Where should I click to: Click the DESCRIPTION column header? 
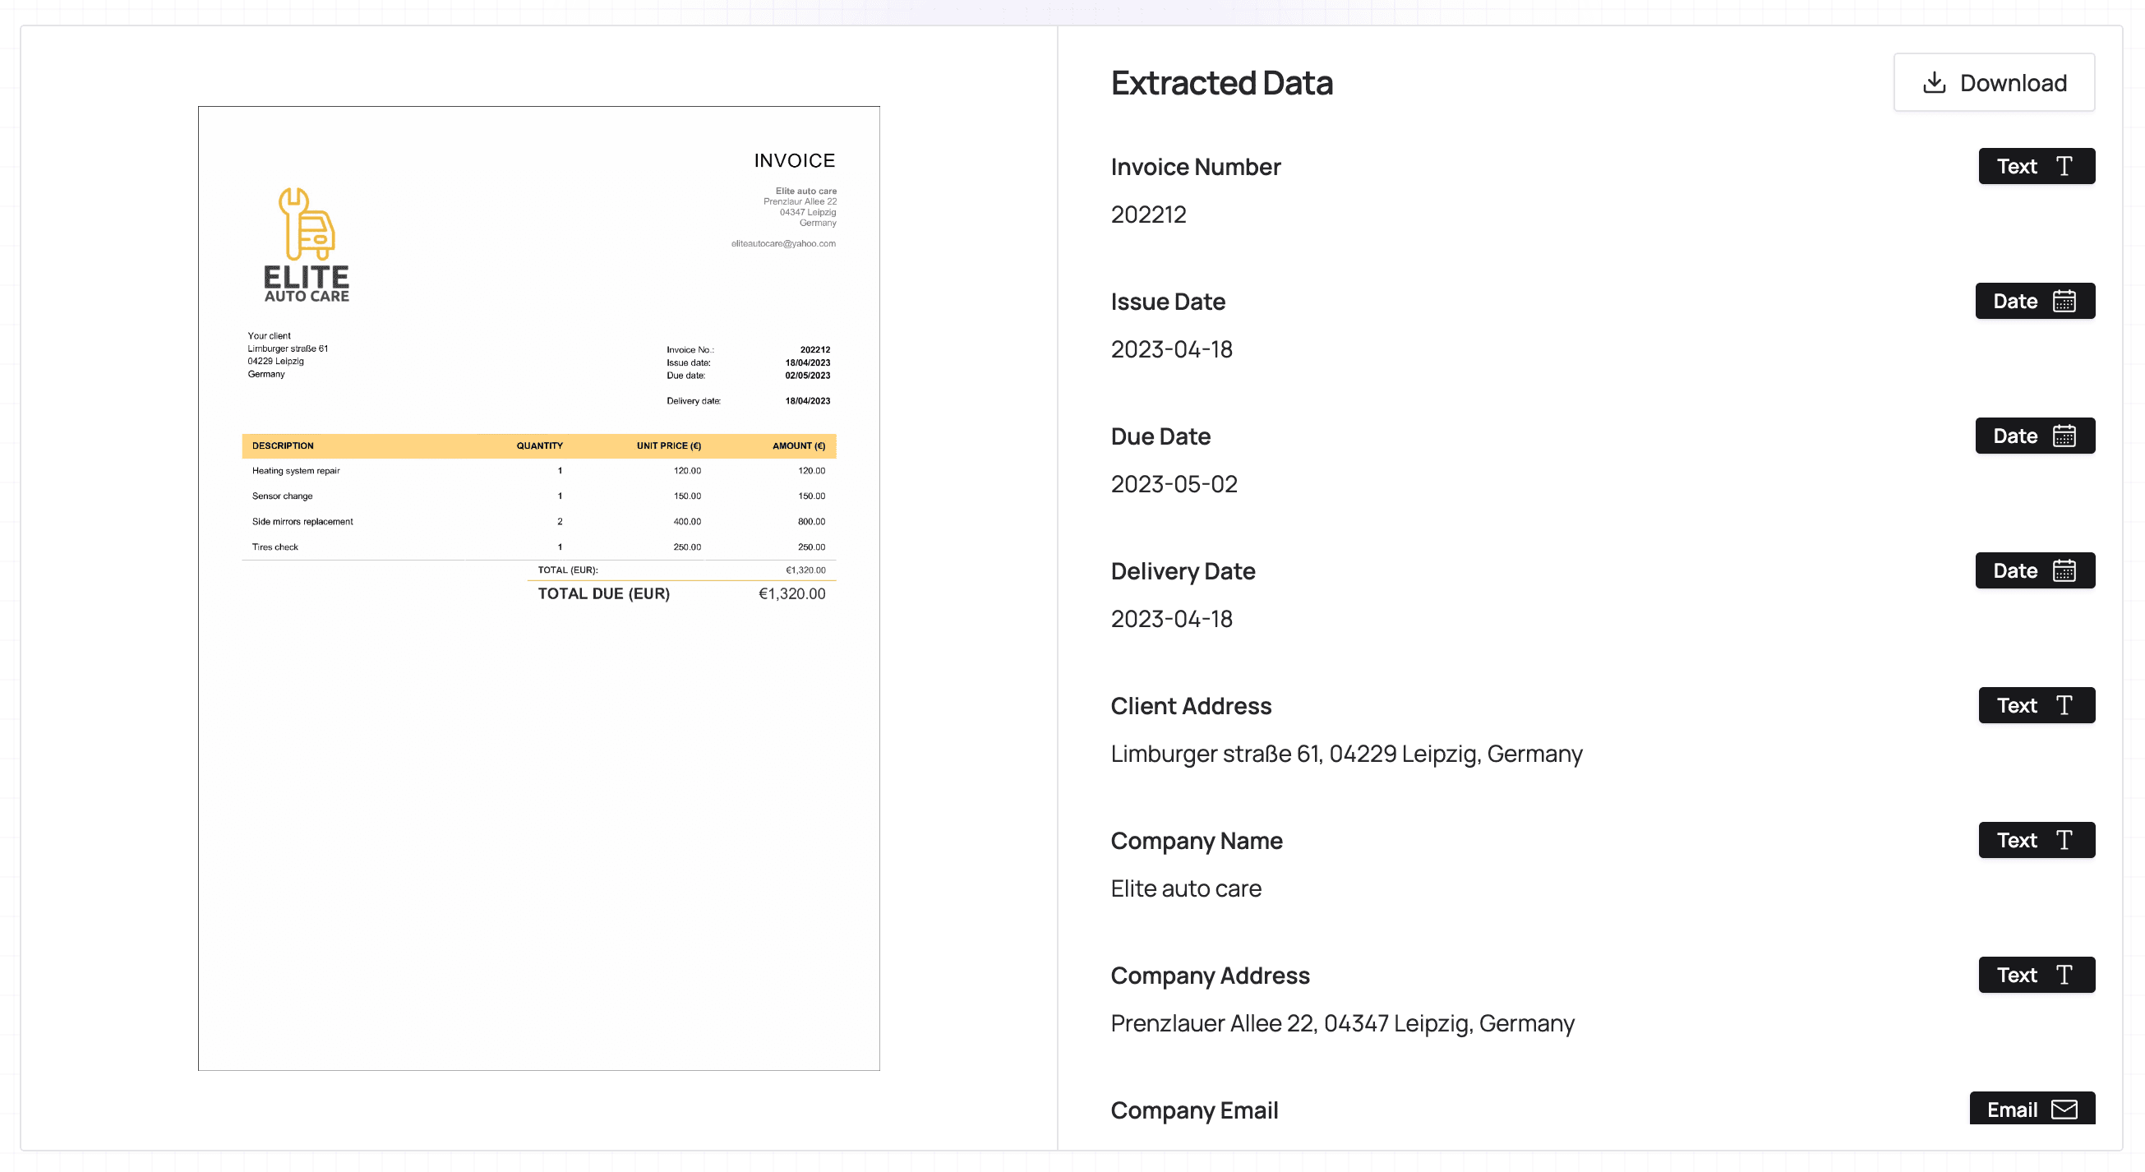pyautogui.click(x=283, y=446)
